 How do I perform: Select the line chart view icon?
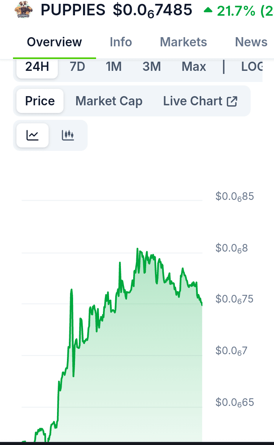pos(33,135)
